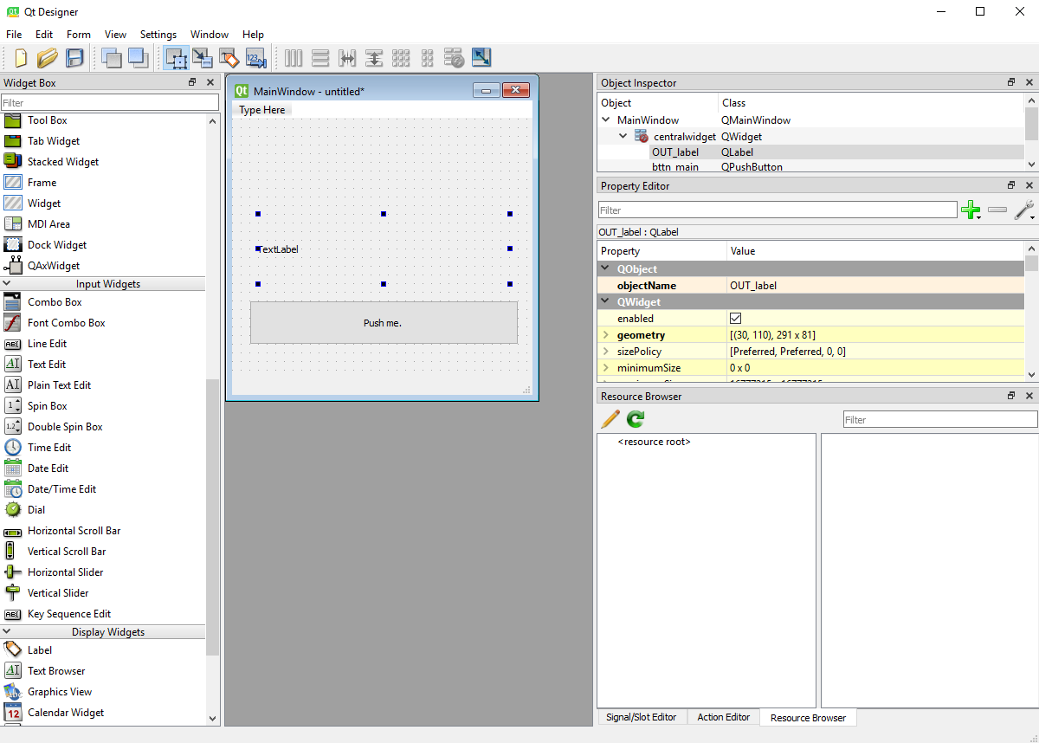Click the Lay Out Vertically icon
The image size is (1039, 743).
pyautogui.click(x=320, y=58)
